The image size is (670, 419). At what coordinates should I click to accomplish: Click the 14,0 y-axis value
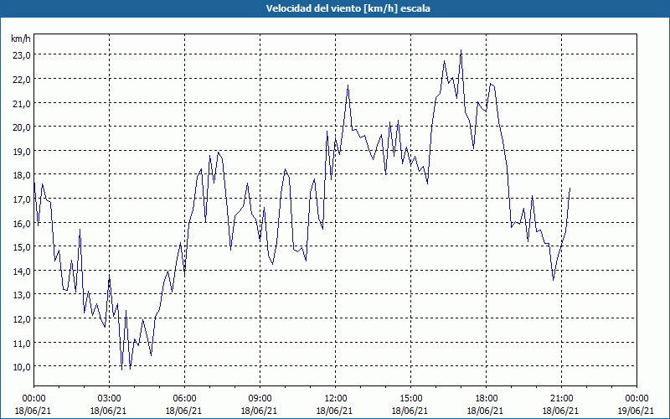coord(21,271)
